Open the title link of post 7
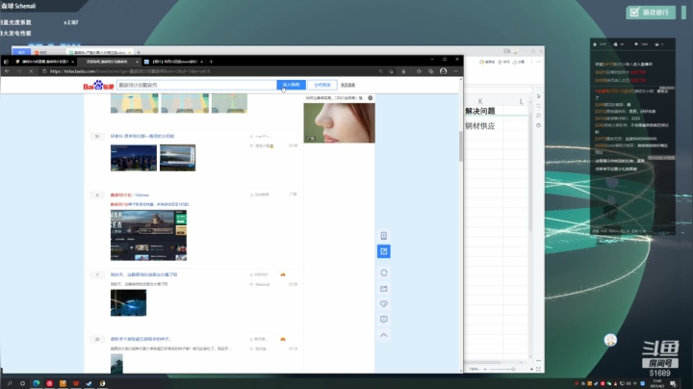Image resolution: width=693 pixels, height=389 pixels. (143, 274)
